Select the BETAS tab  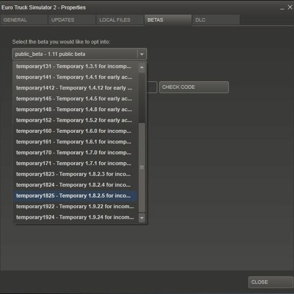point(168,20)
